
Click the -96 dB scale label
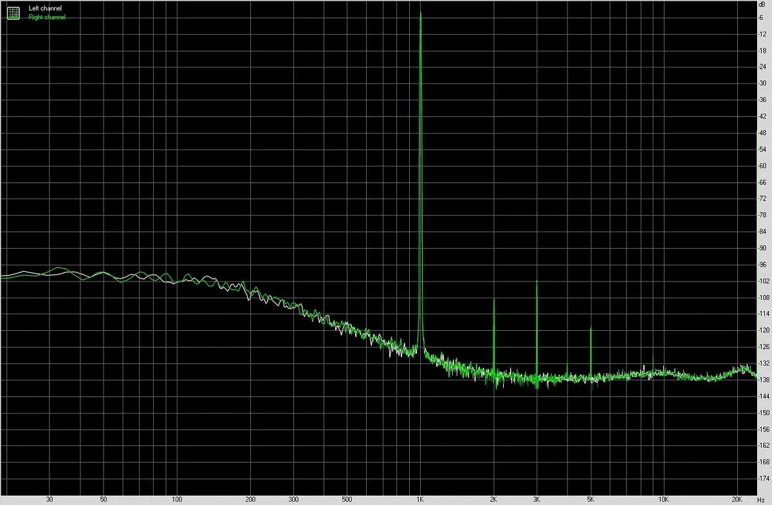pos(762,264)
